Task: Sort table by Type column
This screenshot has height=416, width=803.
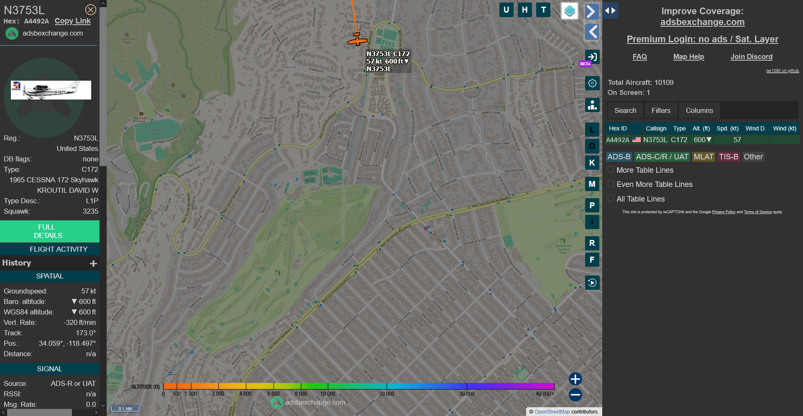Action: coord(679,128)
